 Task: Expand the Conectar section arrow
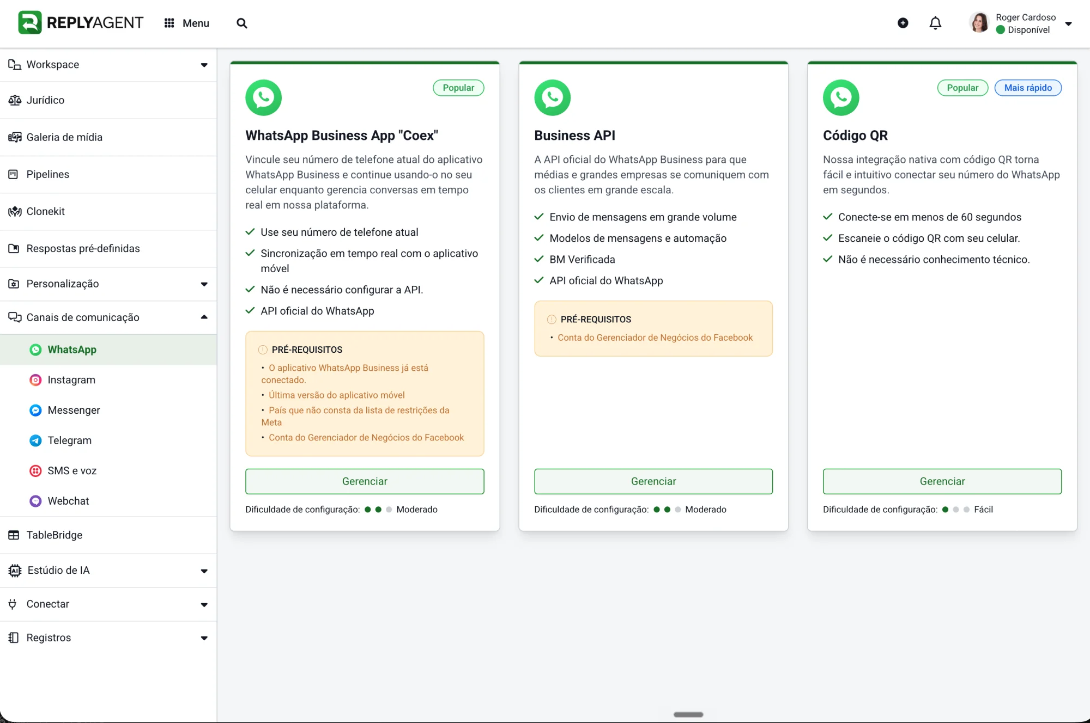[x=204, y=605]
